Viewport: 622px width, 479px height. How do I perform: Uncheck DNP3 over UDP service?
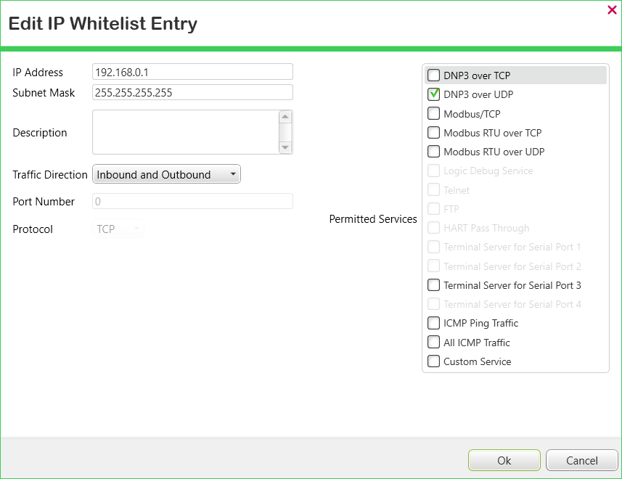click(x=433, y=94)
